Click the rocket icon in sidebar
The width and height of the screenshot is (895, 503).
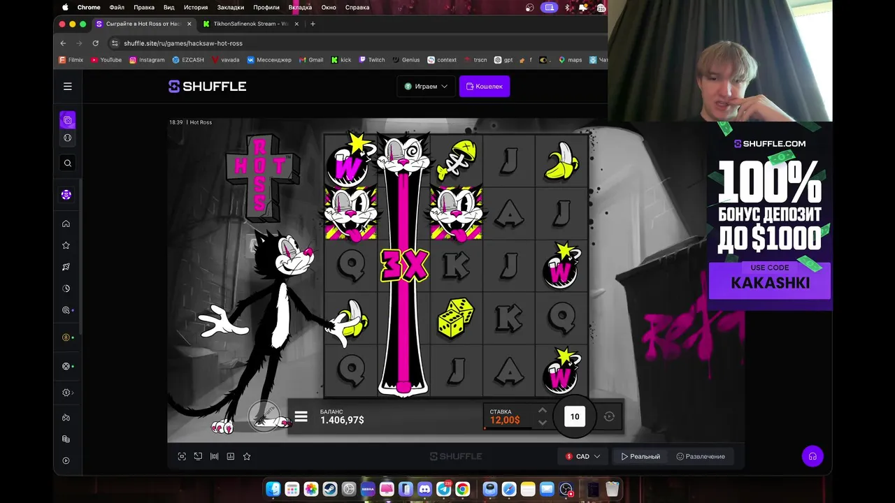point(66,267)
